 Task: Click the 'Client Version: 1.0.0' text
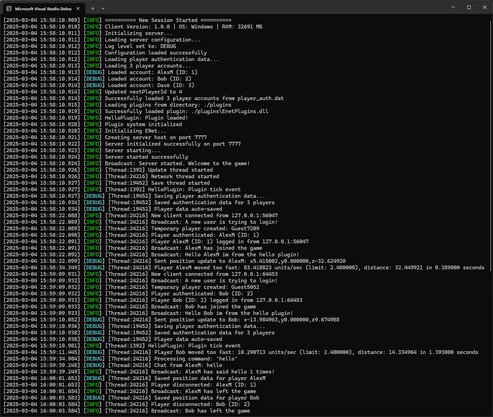coord(137,27)
